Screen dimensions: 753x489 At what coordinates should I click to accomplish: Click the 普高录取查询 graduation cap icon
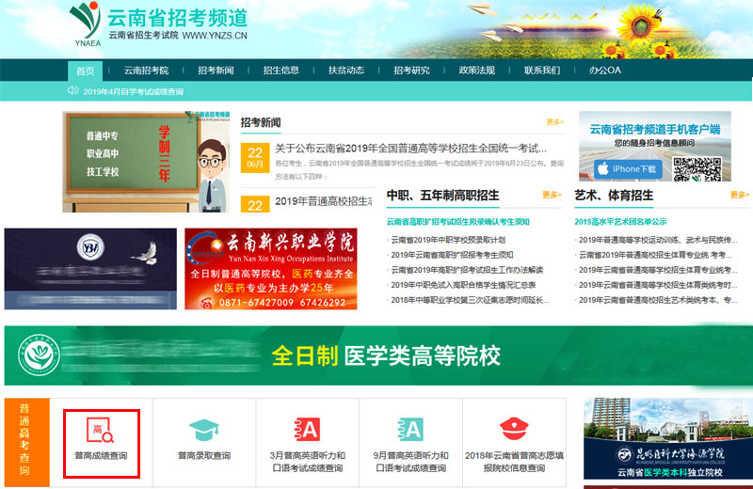(x=203, y=432)
